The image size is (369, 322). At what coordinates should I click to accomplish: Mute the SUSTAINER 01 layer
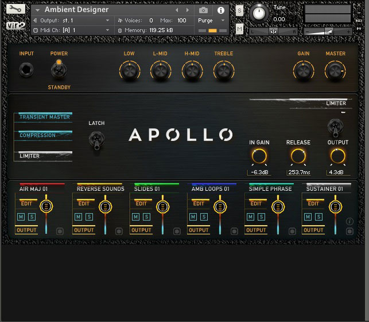point(308,217)
